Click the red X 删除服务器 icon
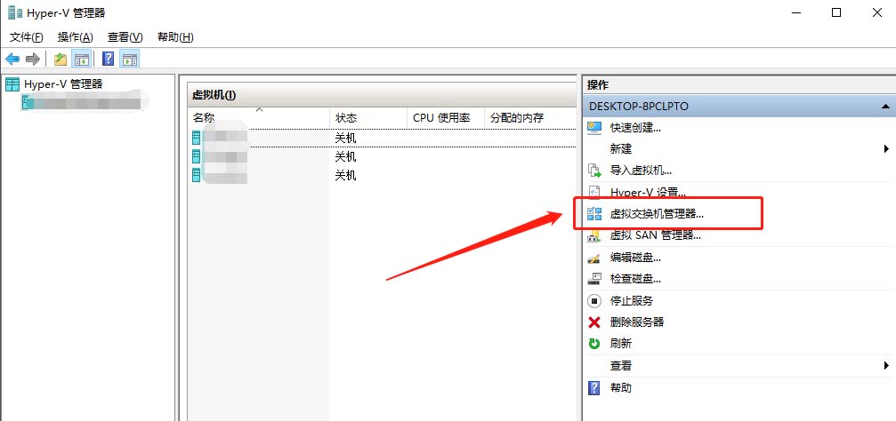This screenshot has width=896, height=421. pos(594,322)
